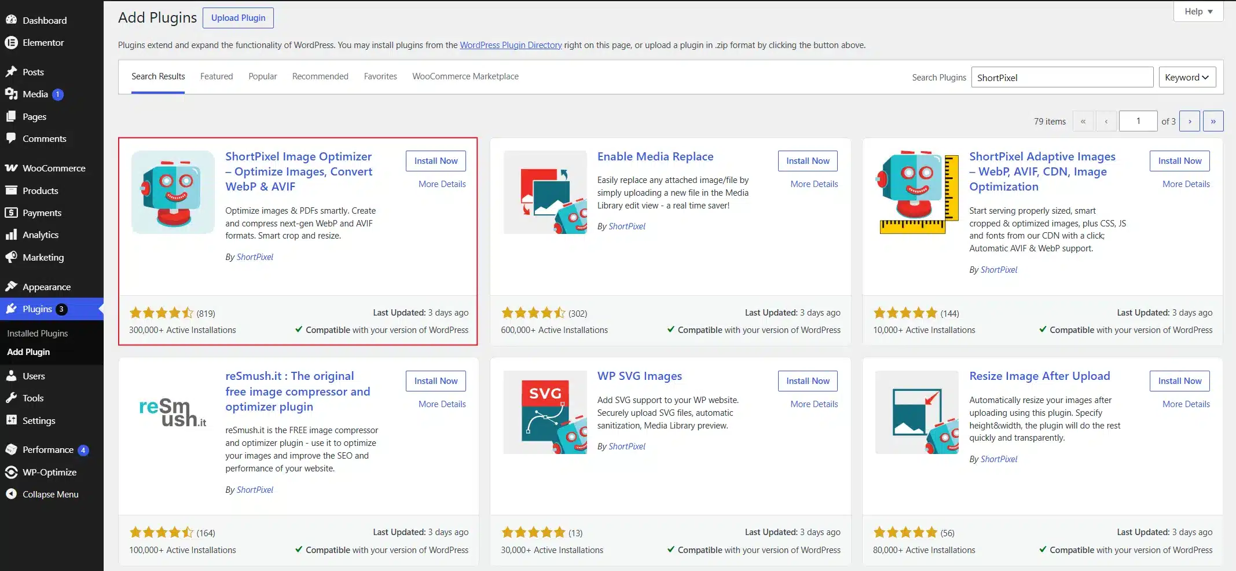
Task: Click the Search Plugins input field
Action: click(1062, 77)
